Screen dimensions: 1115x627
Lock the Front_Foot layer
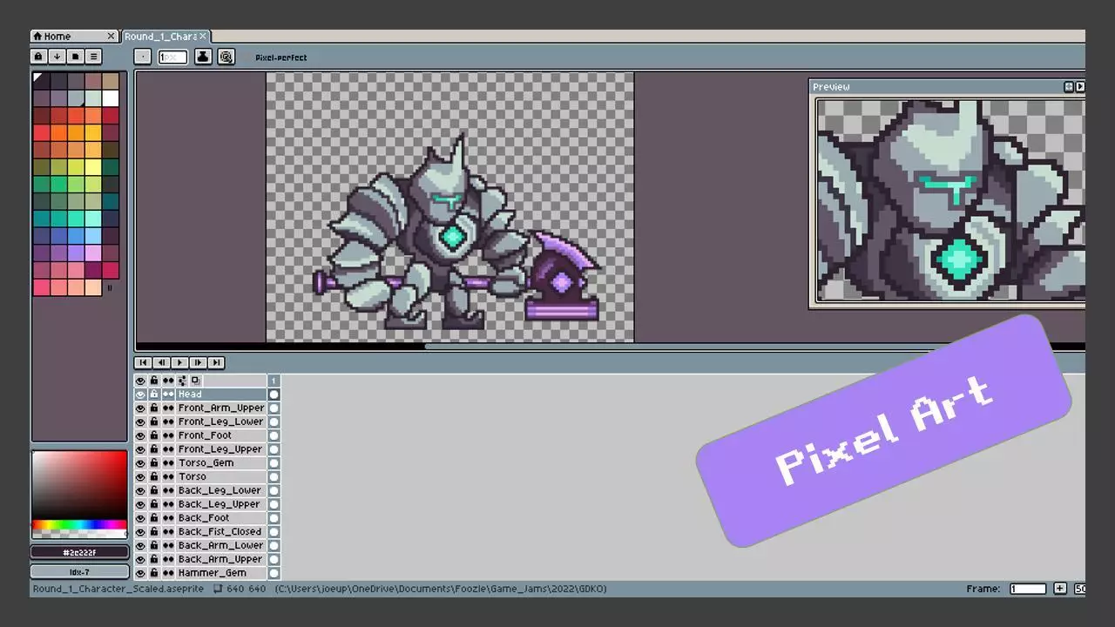[154, 435]
